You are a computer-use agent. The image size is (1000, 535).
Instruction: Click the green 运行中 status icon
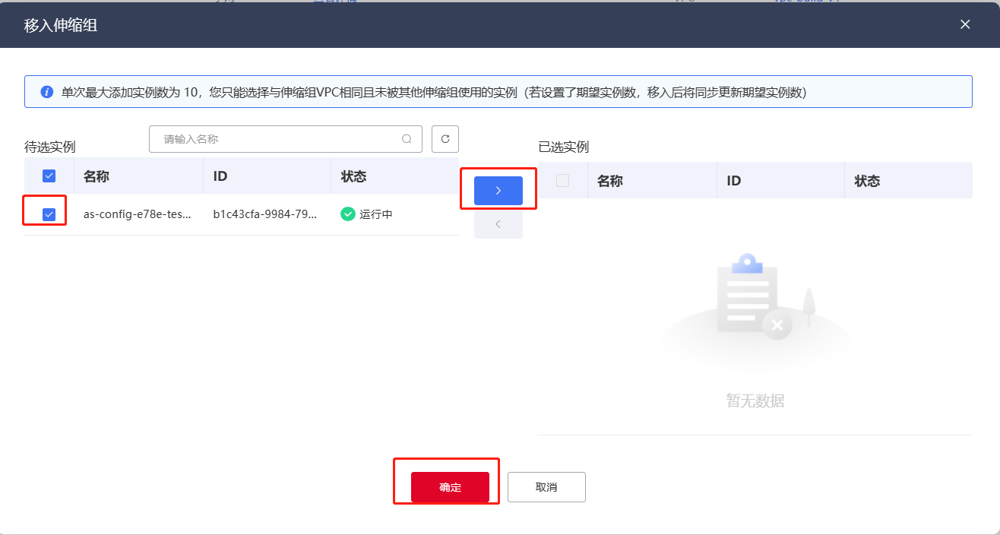pos(348,214)
